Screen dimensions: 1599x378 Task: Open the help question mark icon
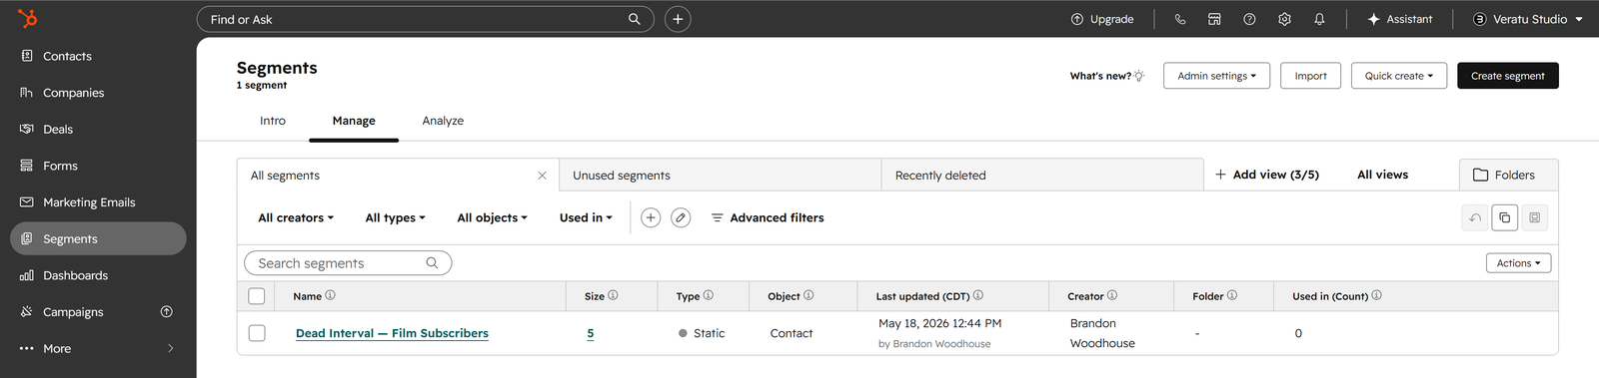(1249, 19)
